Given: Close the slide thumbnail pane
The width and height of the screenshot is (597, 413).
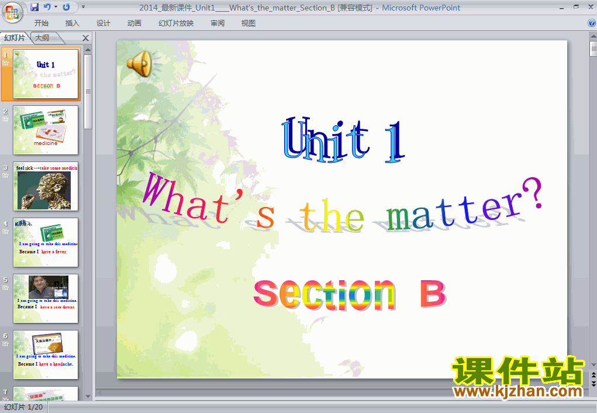Looking at the screenshot, I should (x=86, y=38).
